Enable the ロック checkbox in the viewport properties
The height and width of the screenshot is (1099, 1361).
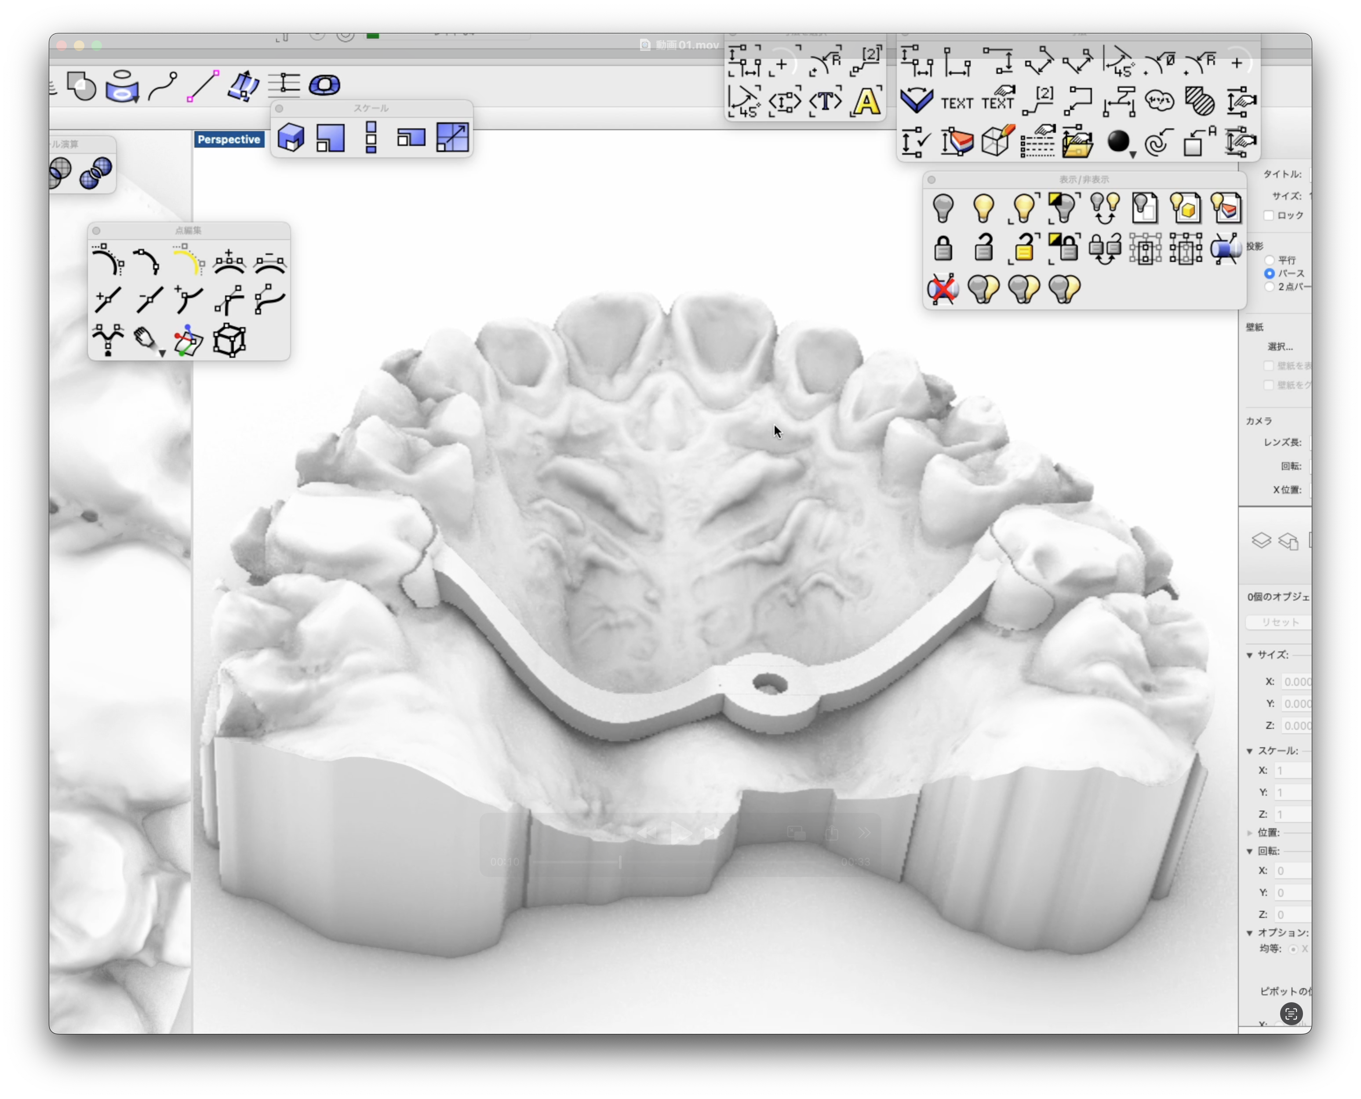point(1269,215)
